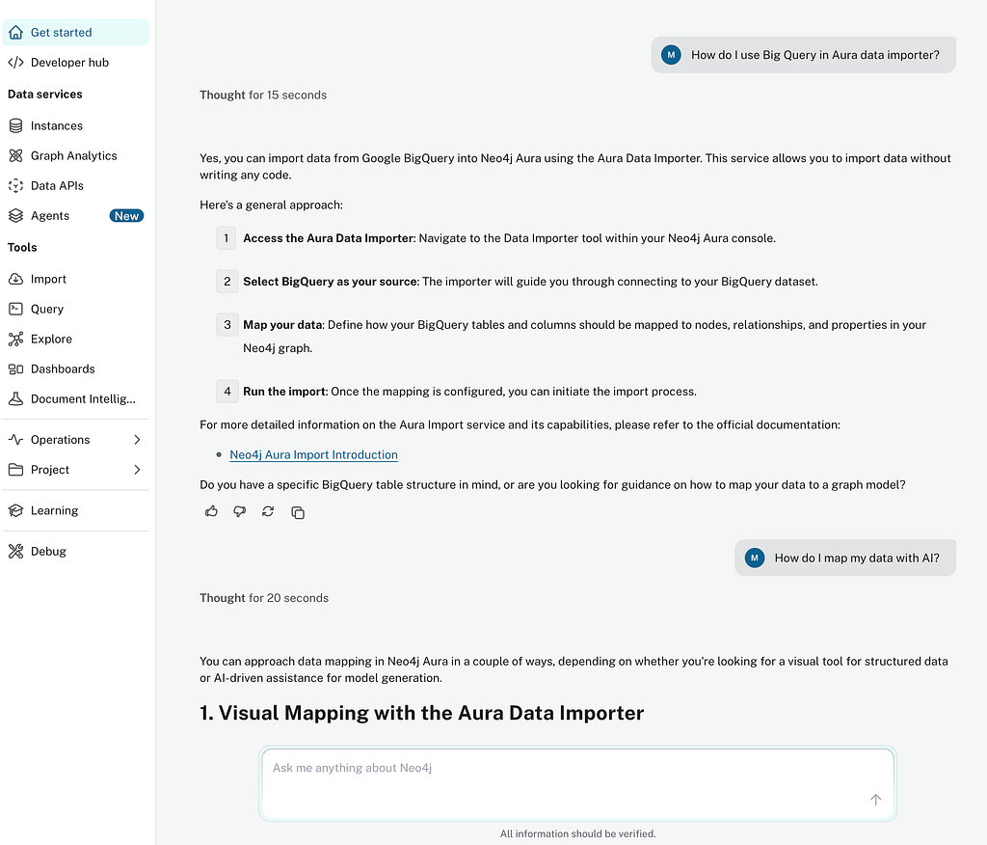Click the Explore graph icon
Image resolution: width=987 pixels, height=845 pixels.
(x=15, y=339)
